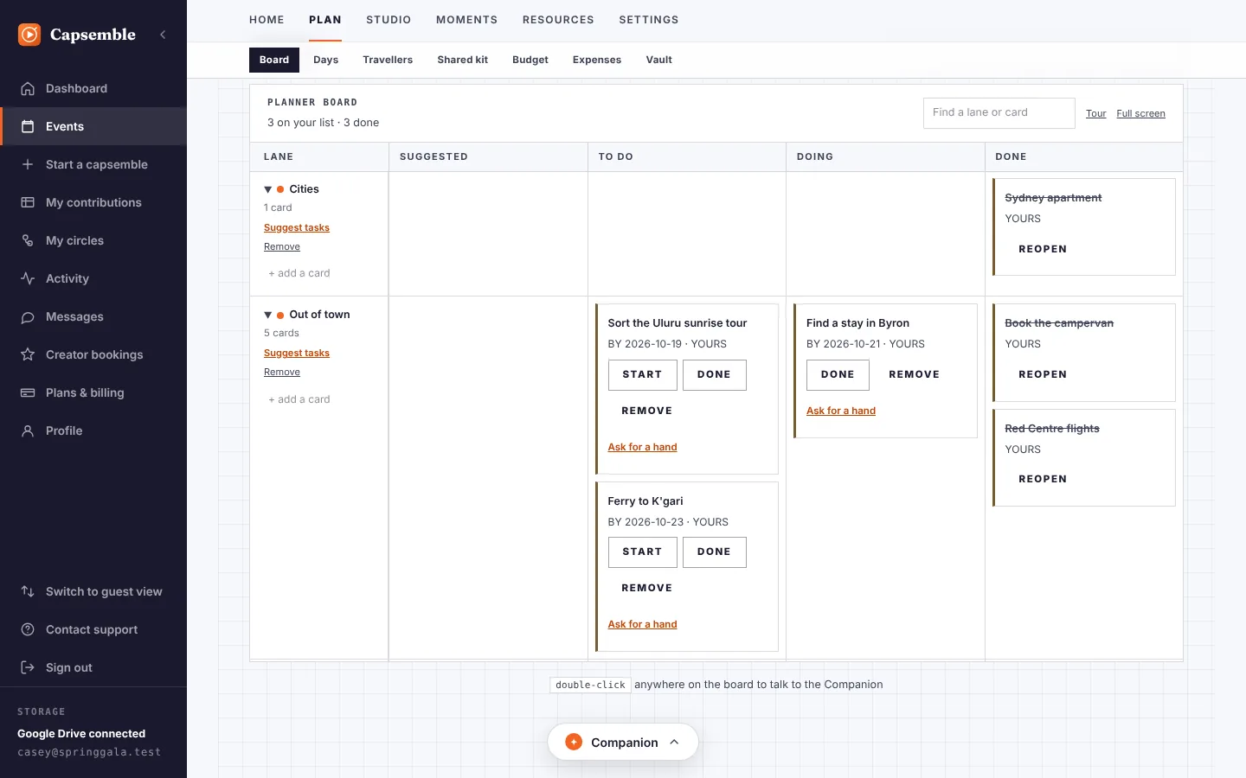Mark Find a stay in Byron done
1246x778 pixels.
point(838,374)
